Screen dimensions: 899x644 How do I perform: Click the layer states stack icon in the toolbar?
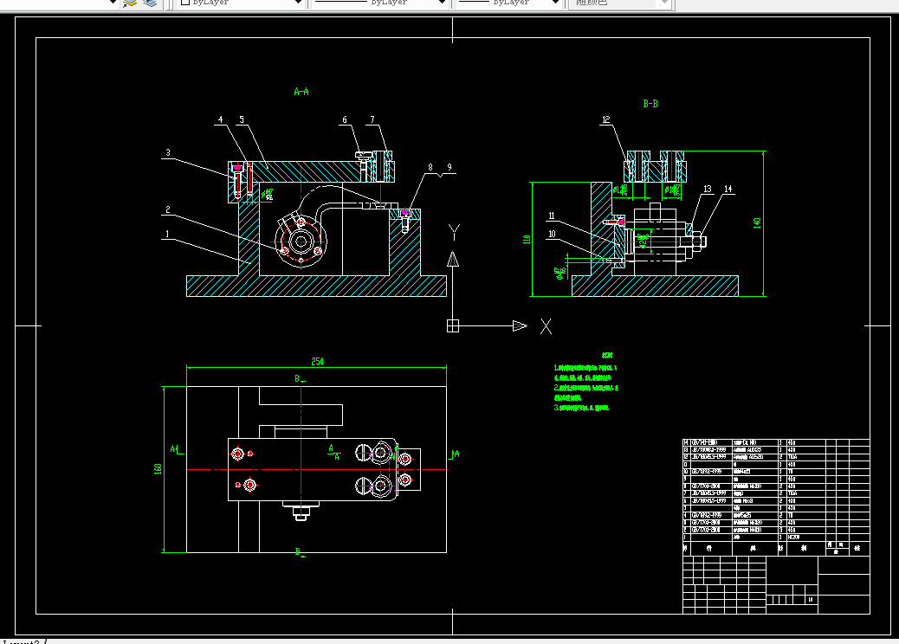[x=150, y=3]
